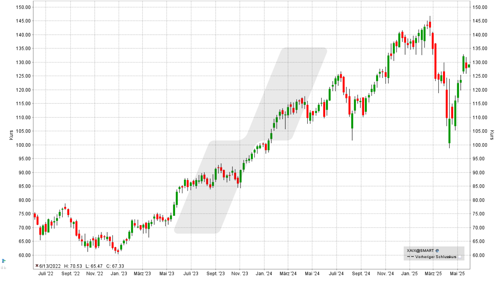
Task: Click the C: 67.33 close value
Action: coord(115,266)
